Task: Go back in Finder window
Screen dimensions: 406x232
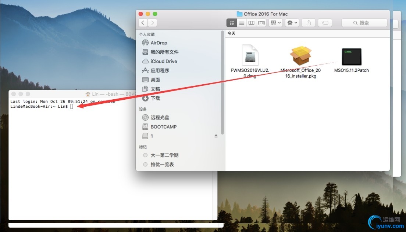Action: [143, 23]
